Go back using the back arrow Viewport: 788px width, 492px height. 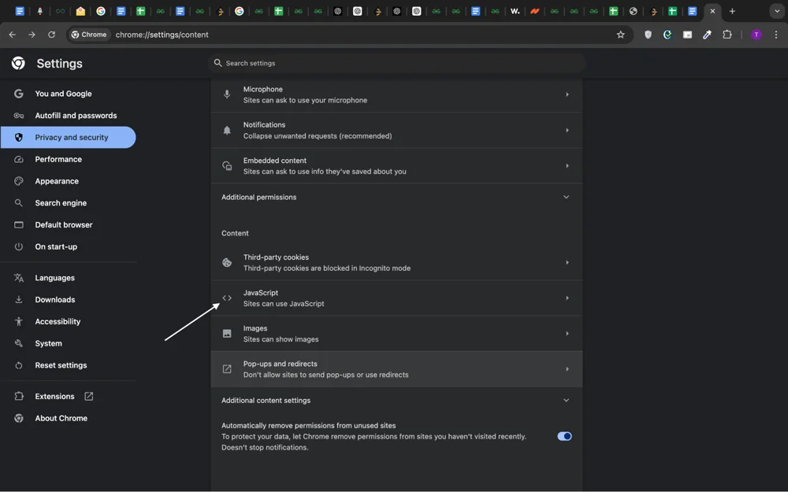coord(12,35)
